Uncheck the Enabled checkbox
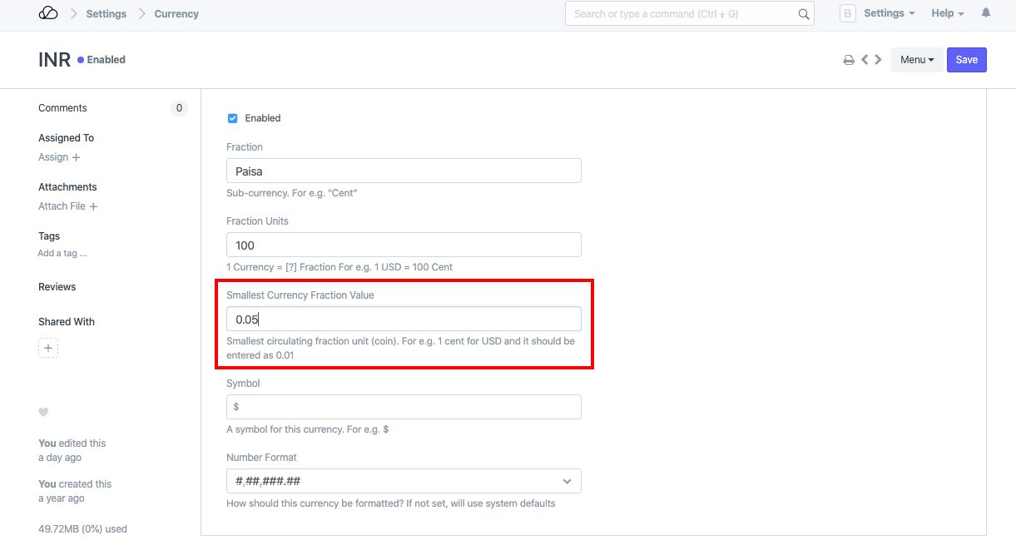Screen dimensions: 1016x555 coord(233,118)
